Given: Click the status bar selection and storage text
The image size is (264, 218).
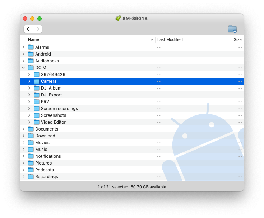Looking at the screenshot, I should pos(132,187).
